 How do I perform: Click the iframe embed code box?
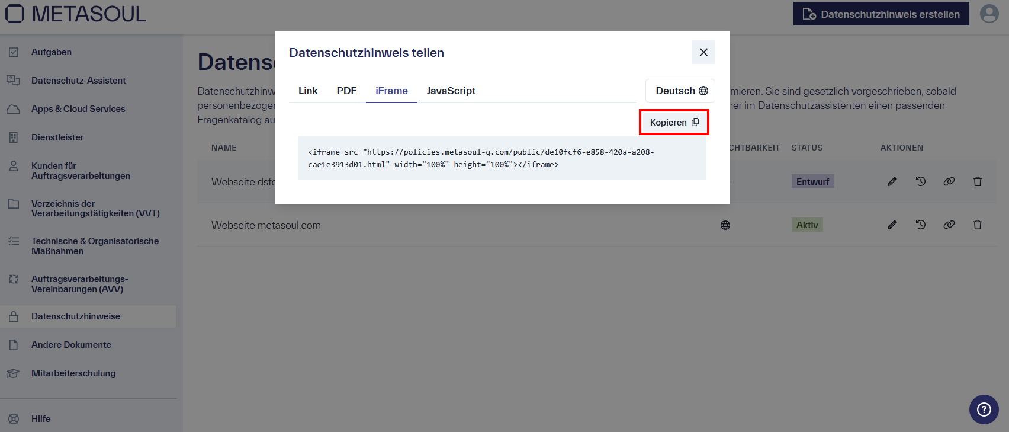(x=502, y=158)
